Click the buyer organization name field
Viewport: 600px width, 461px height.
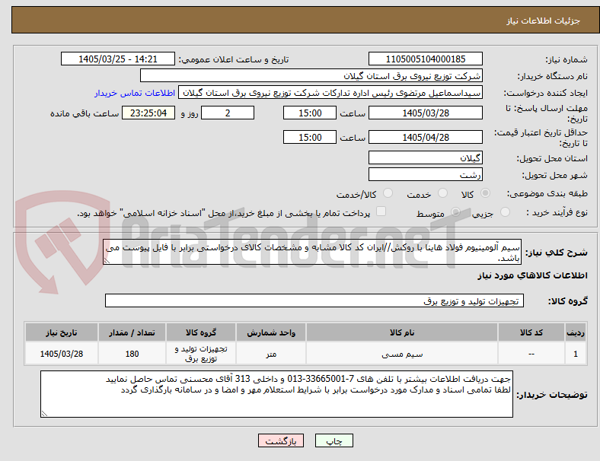click(x=311, y=75)
